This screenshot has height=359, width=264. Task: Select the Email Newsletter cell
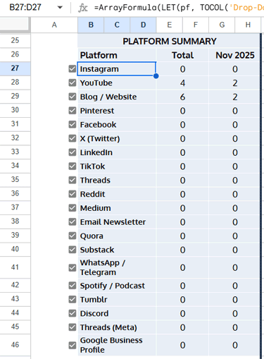117,221
